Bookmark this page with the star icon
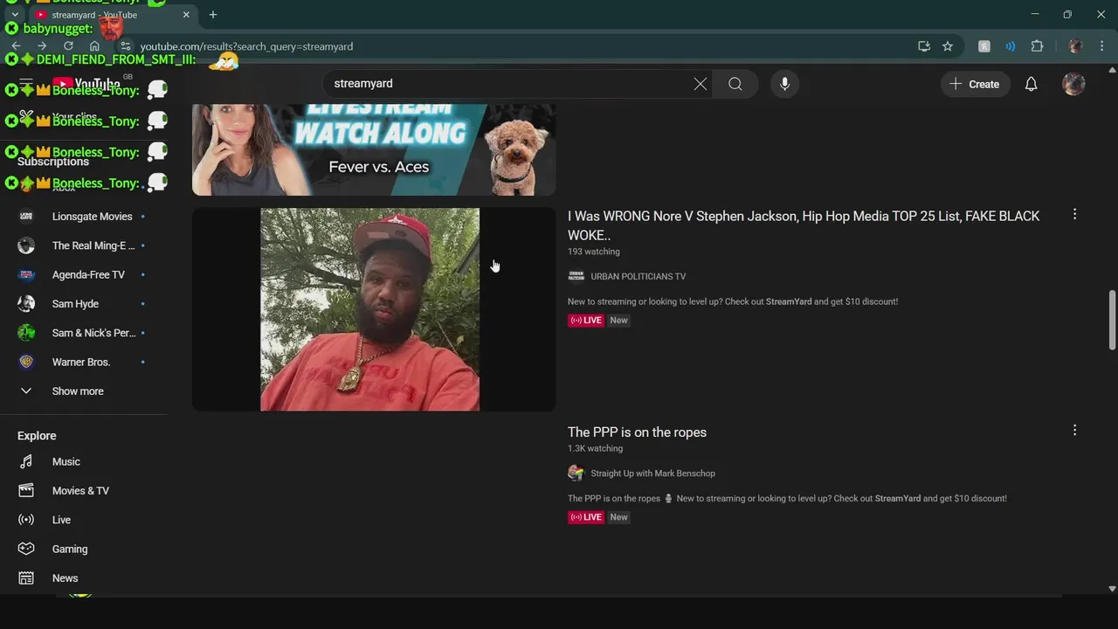The width and height of the screenshot is (1118, 629). click(948, 46)
